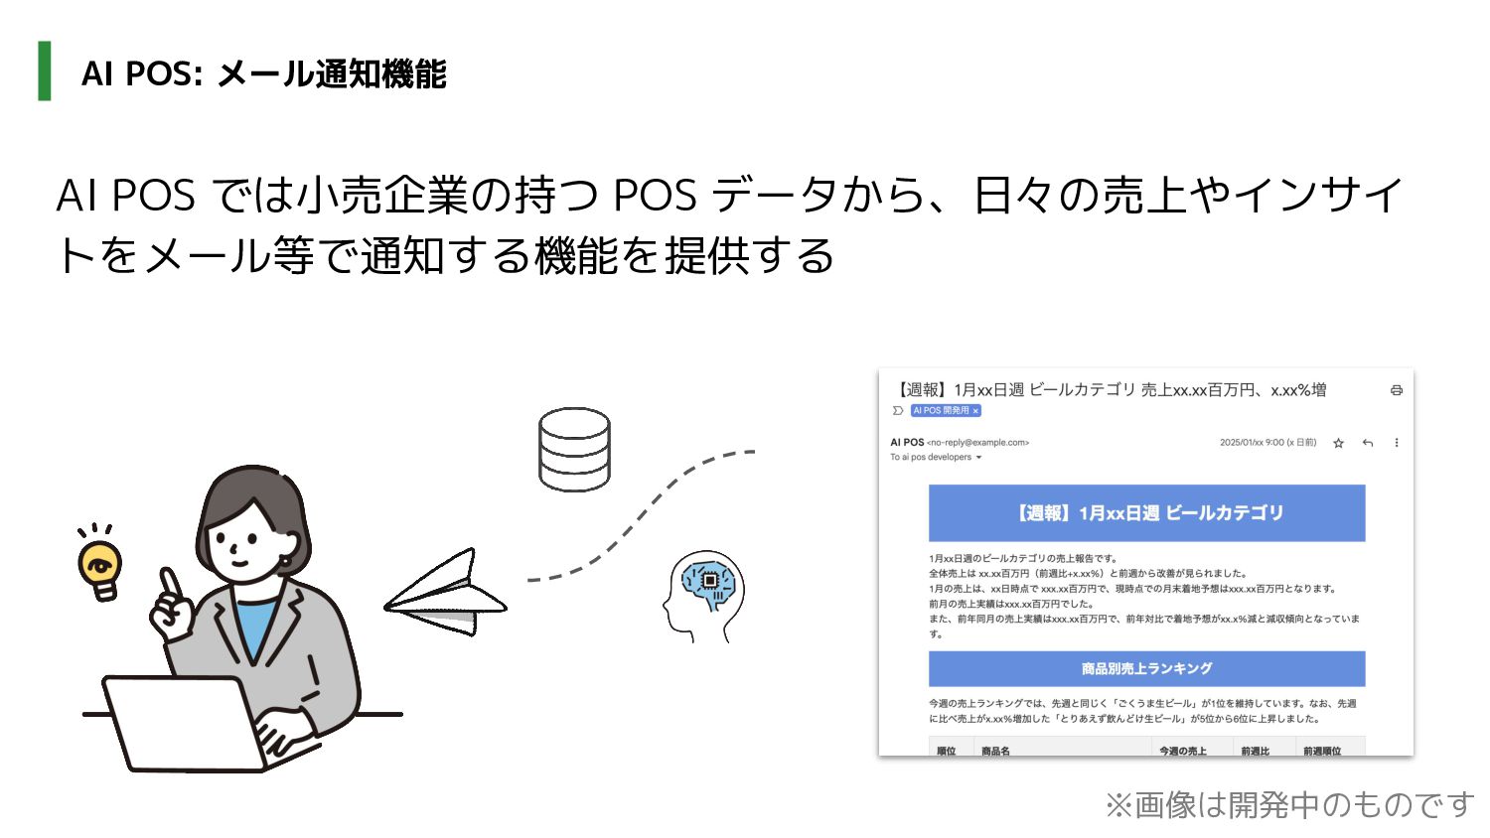The width and height of the screenshot is (1490, 838).
Task: Open the email more options menu
Action: tap(1397, 443)
